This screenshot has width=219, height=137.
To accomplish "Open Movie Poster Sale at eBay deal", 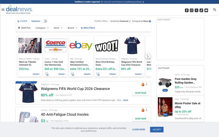I will 187,105.
